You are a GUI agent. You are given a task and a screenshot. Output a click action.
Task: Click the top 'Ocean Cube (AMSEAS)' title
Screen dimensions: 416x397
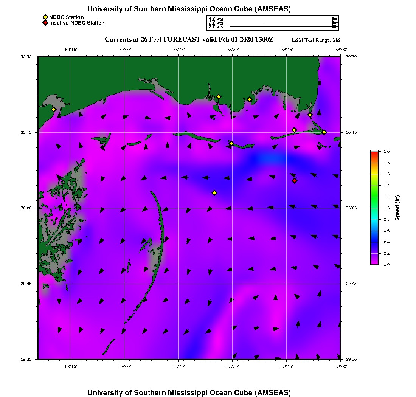189,9
